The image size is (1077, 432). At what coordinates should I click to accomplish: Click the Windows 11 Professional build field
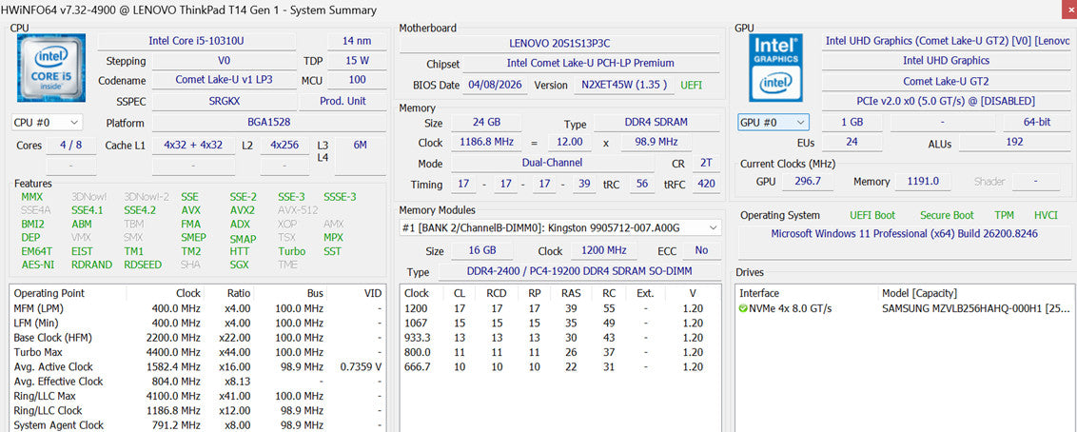click(x=904, y=233)
